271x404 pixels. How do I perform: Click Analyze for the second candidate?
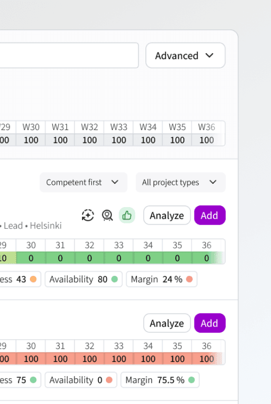[167, 323]
